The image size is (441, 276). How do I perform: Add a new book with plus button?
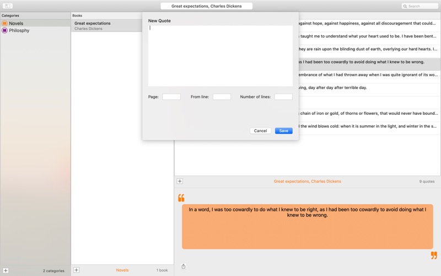[76, 270]
